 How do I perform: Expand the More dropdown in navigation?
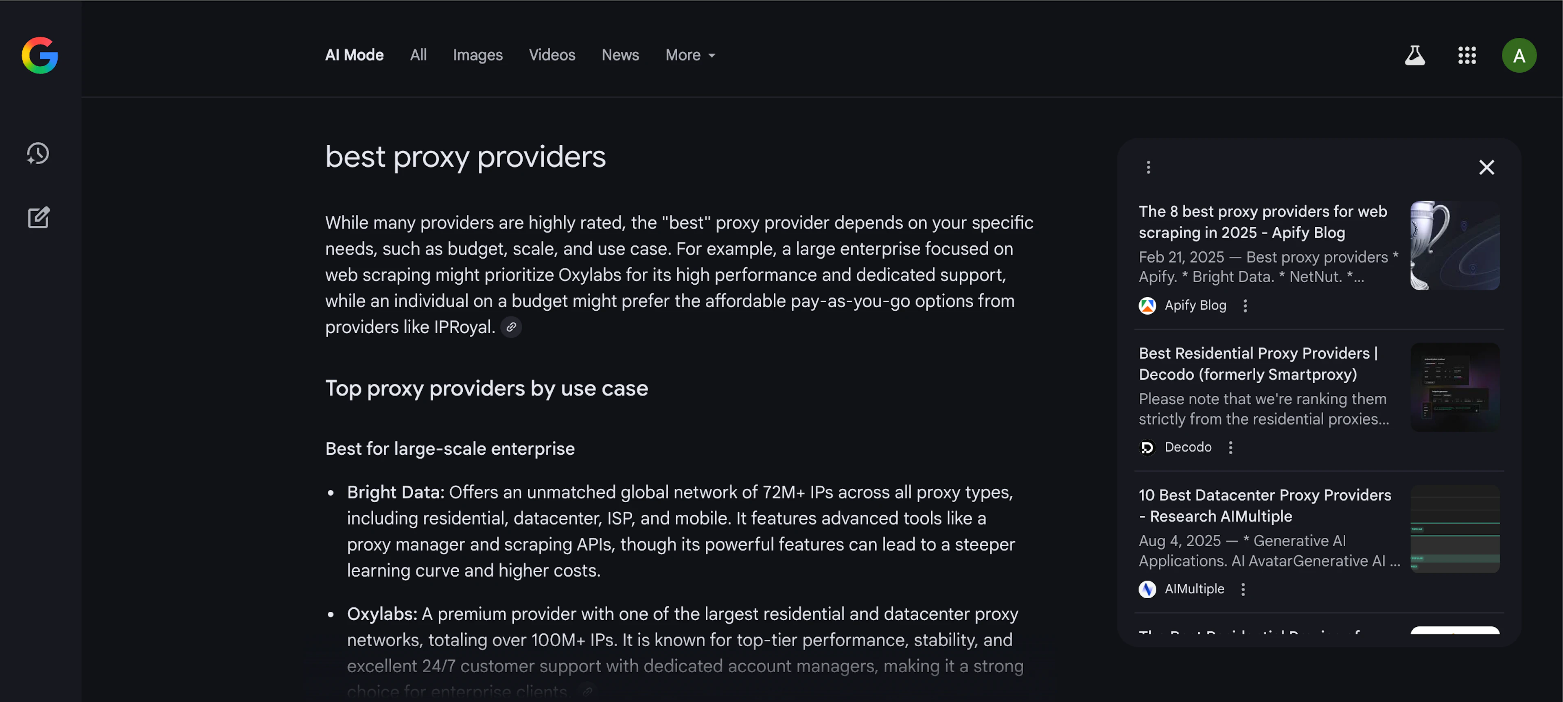tap(690, 55)
